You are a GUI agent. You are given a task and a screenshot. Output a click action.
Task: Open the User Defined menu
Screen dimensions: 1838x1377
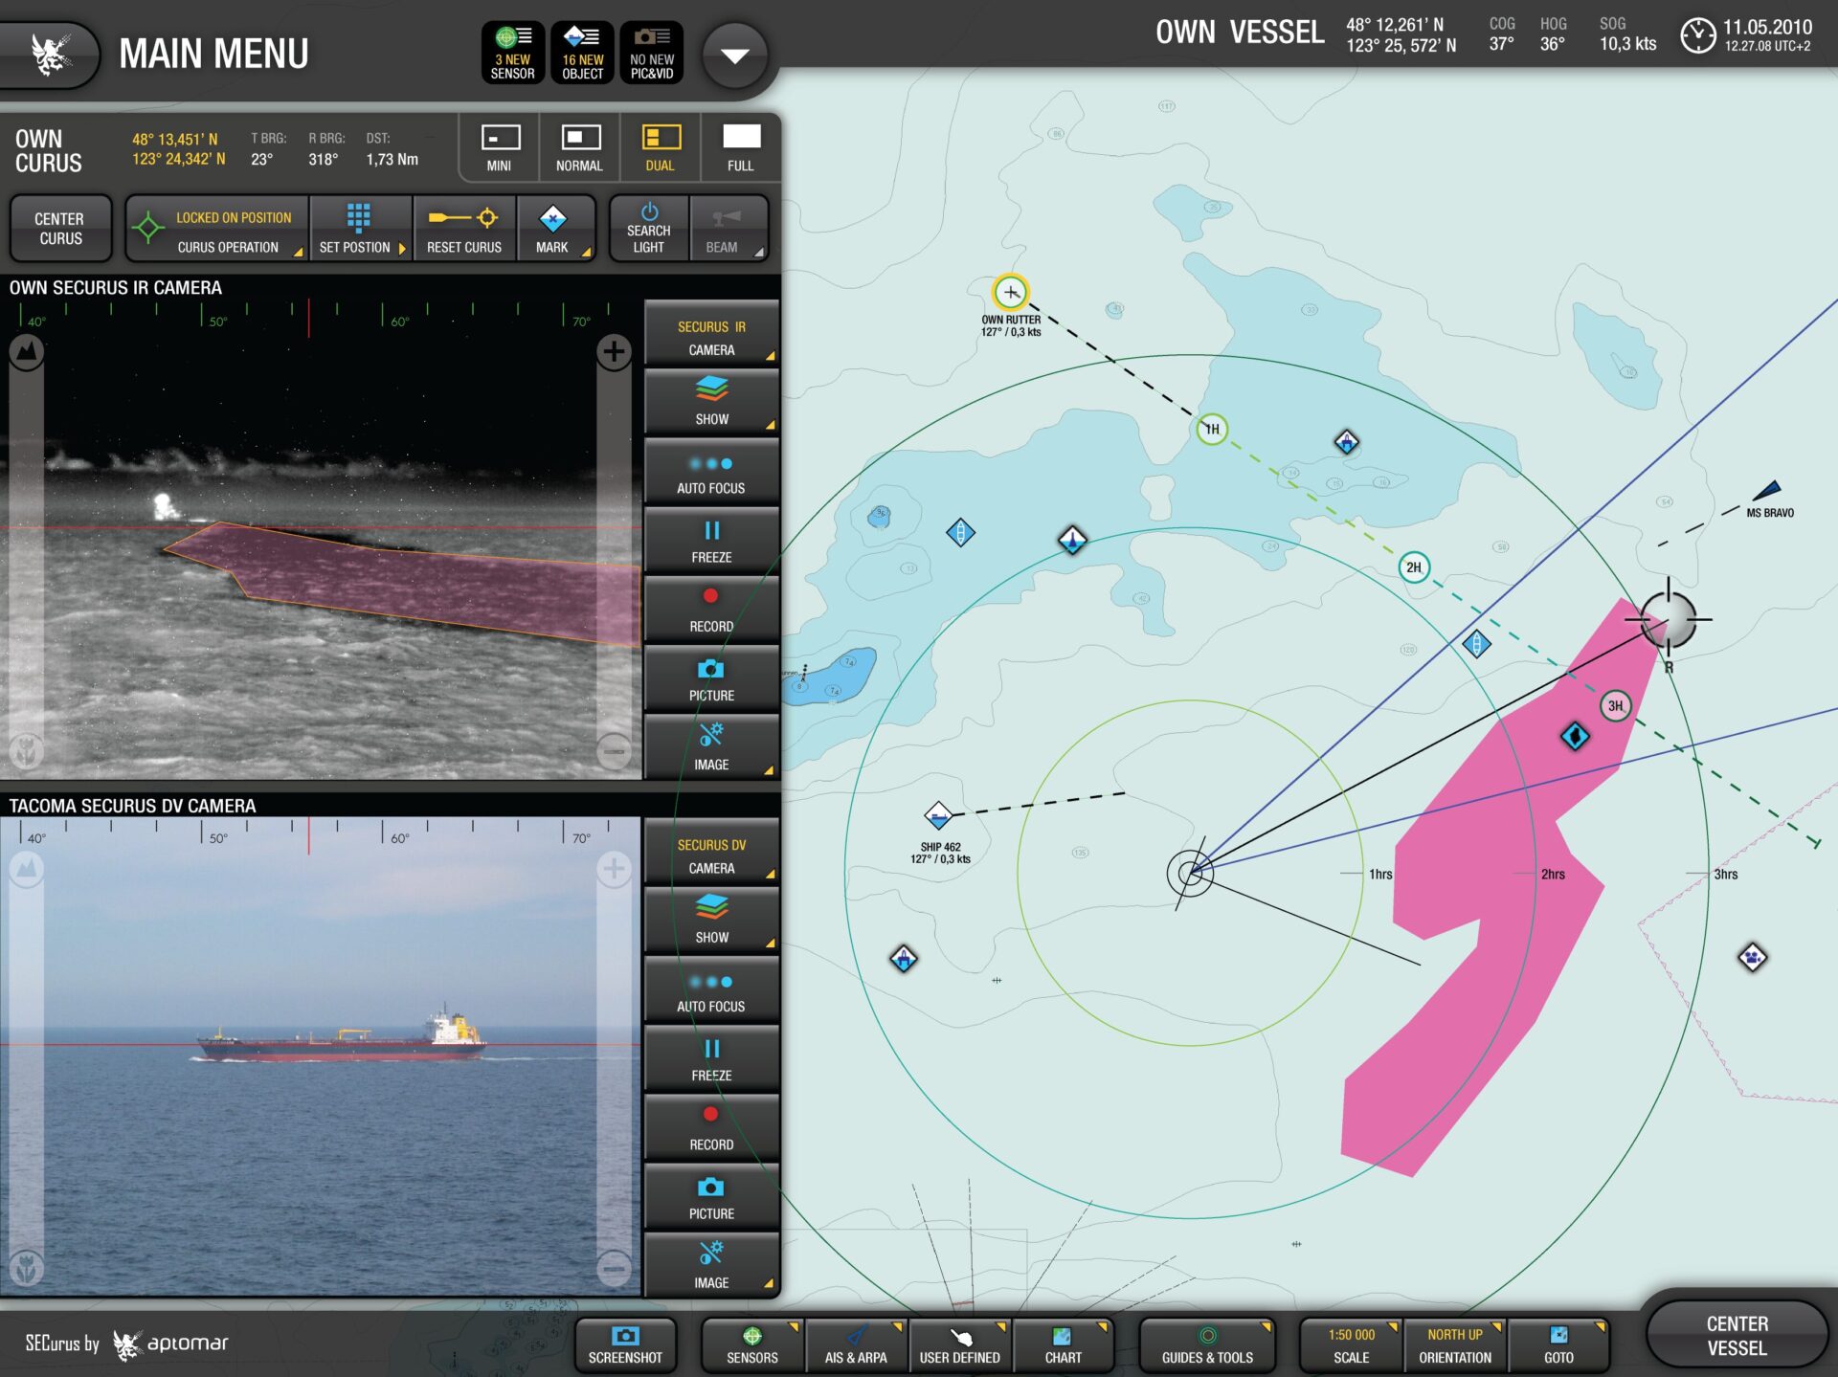[959, 1344]
